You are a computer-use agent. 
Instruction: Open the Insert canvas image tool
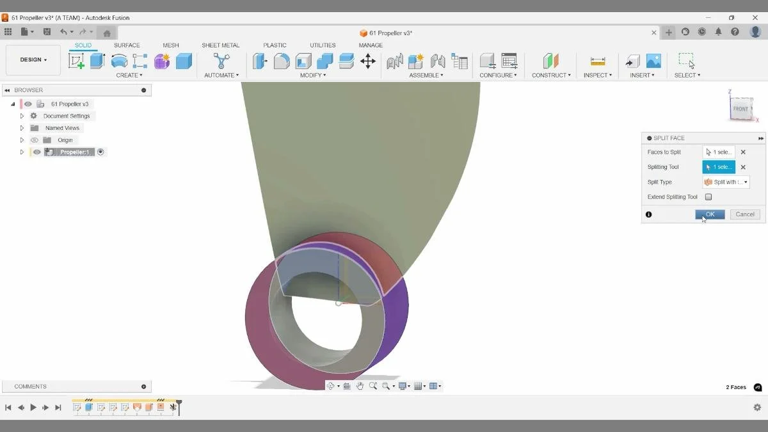tap(653, 61)
